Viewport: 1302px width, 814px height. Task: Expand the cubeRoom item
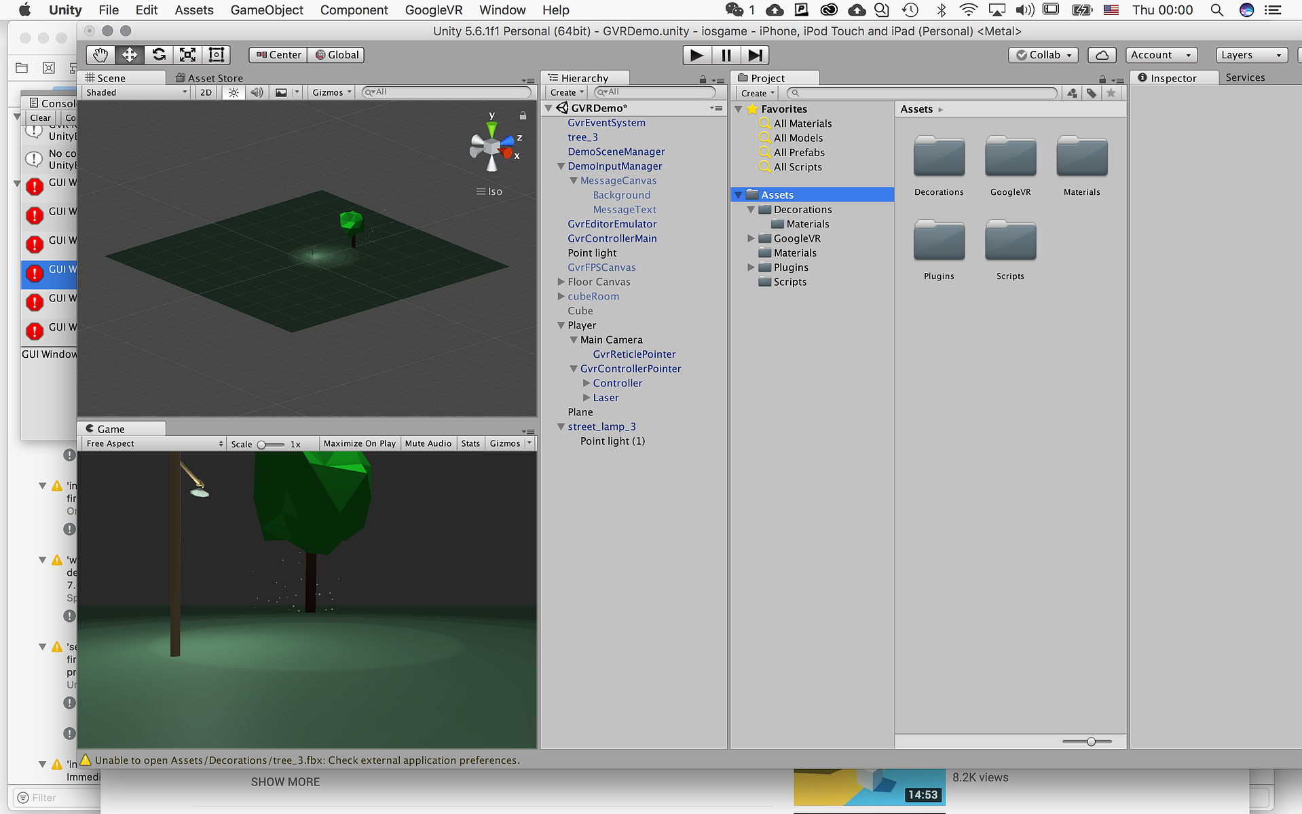tap(561, 296)
